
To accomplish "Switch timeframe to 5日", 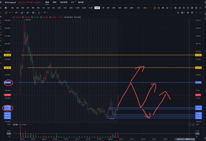I will pos(12,8).
